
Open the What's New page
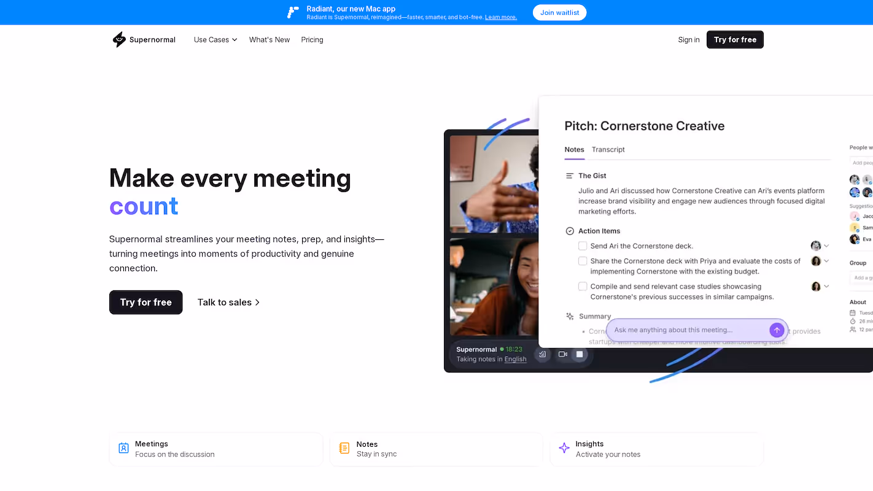[x=270, y=39]
